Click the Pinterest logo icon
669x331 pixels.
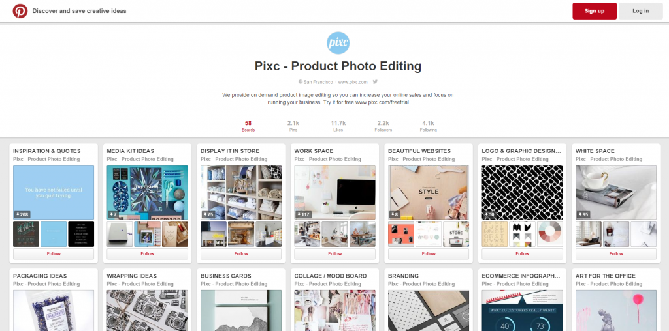20,11
